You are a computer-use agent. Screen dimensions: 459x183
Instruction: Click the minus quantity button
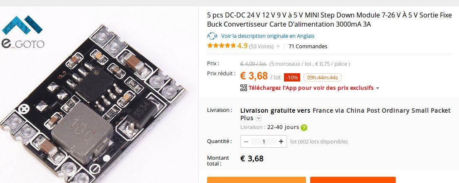tap(246, 142)
